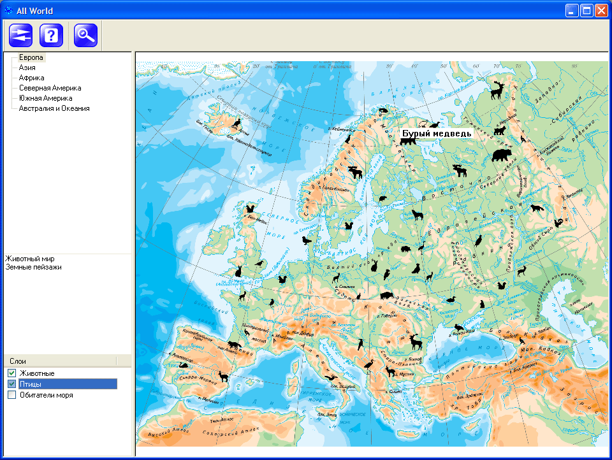
Task: Activate the magnifier search tool
Action: point(85,35)
